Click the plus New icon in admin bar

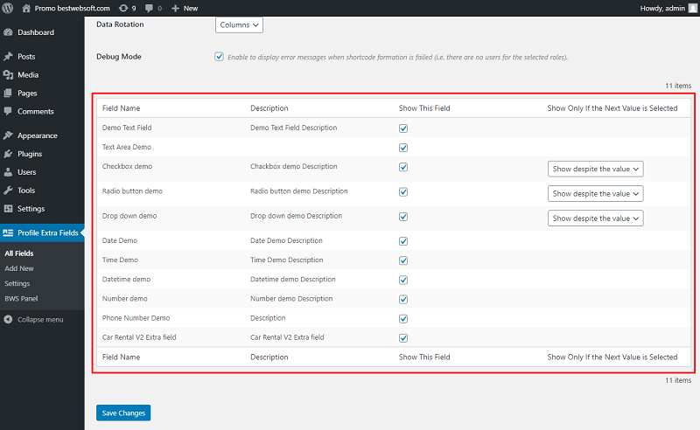pyautogui.click(x=176, y=8)
